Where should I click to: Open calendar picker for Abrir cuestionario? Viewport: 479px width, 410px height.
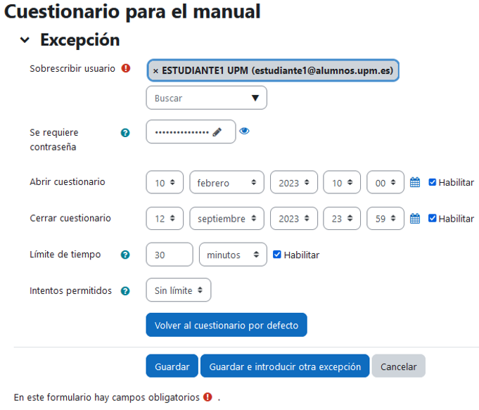click(x=414, y=182)
